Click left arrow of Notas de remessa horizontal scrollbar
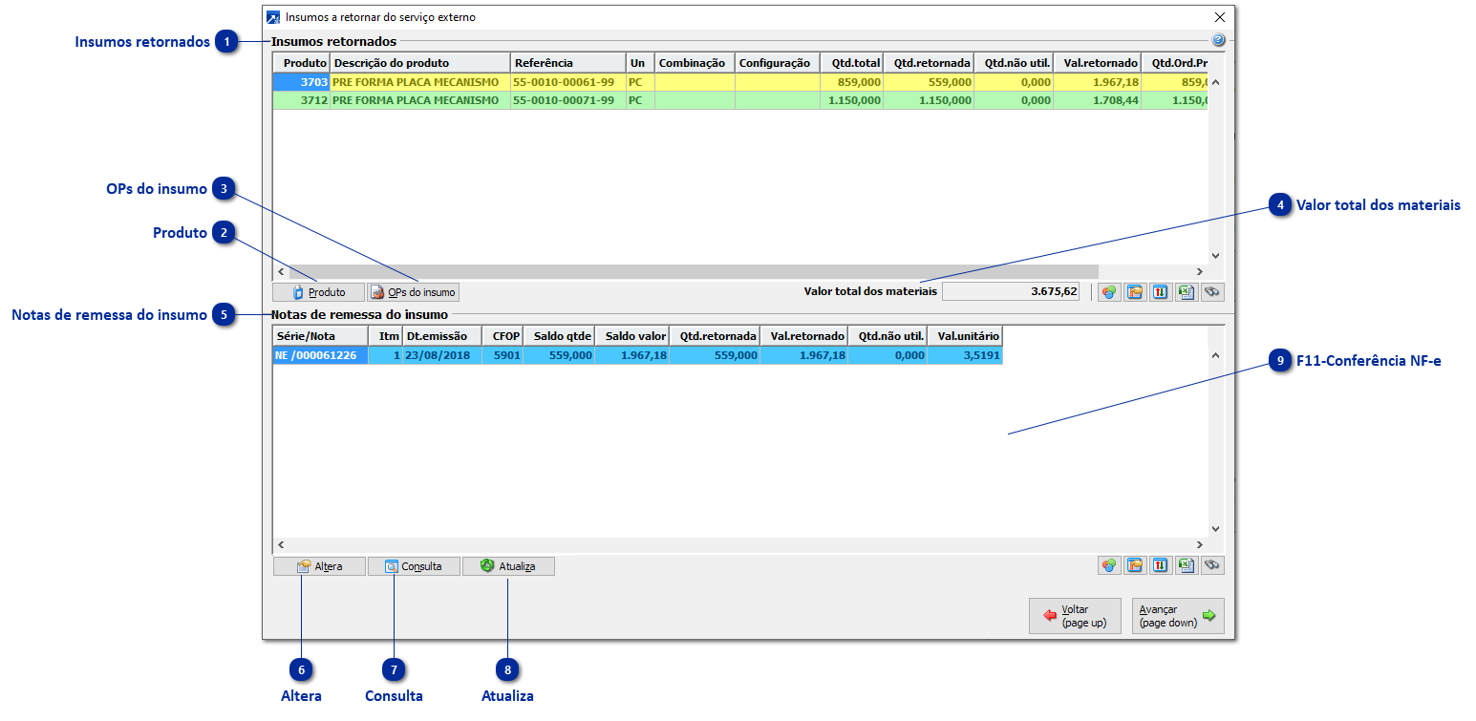 point(281,545)
